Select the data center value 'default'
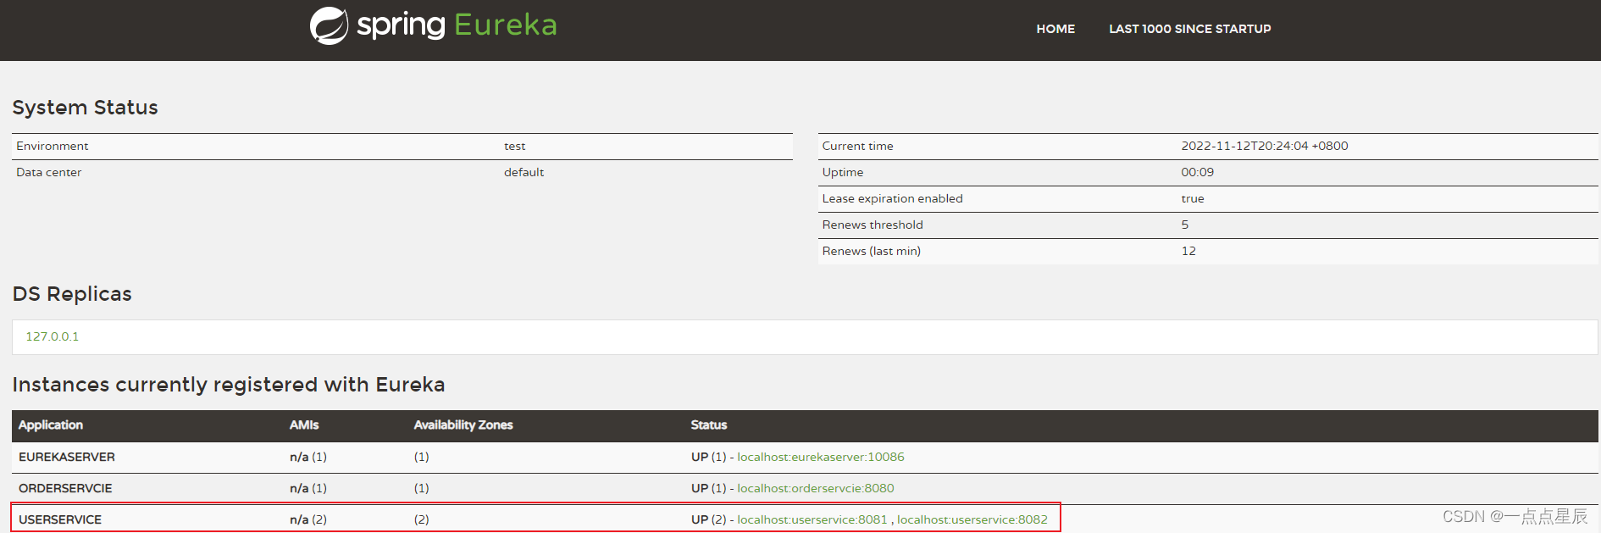The width and height of the screenshot is (1601, 533). (524, 172)
